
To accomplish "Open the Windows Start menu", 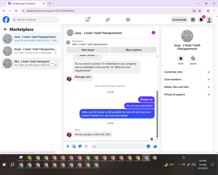I will coord(4,164).
